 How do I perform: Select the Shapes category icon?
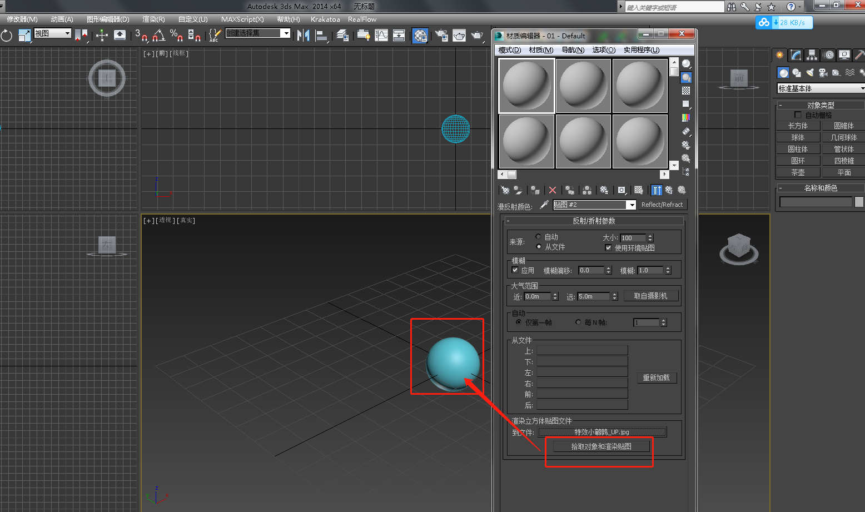[x=797, y=73]
